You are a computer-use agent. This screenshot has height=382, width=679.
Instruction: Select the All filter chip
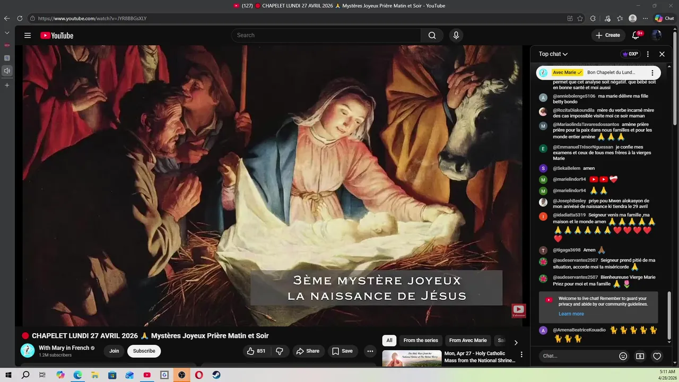[389, 341]
